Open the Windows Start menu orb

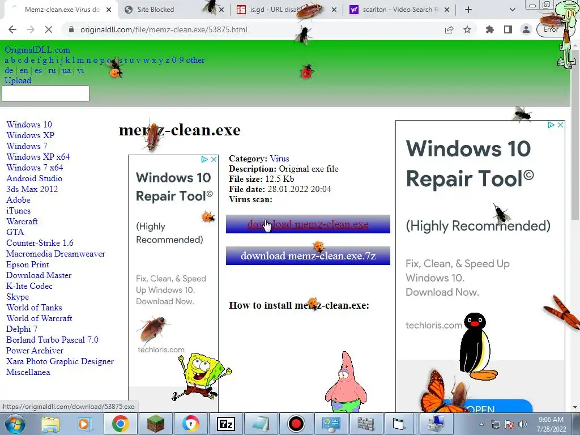[15, 424]
